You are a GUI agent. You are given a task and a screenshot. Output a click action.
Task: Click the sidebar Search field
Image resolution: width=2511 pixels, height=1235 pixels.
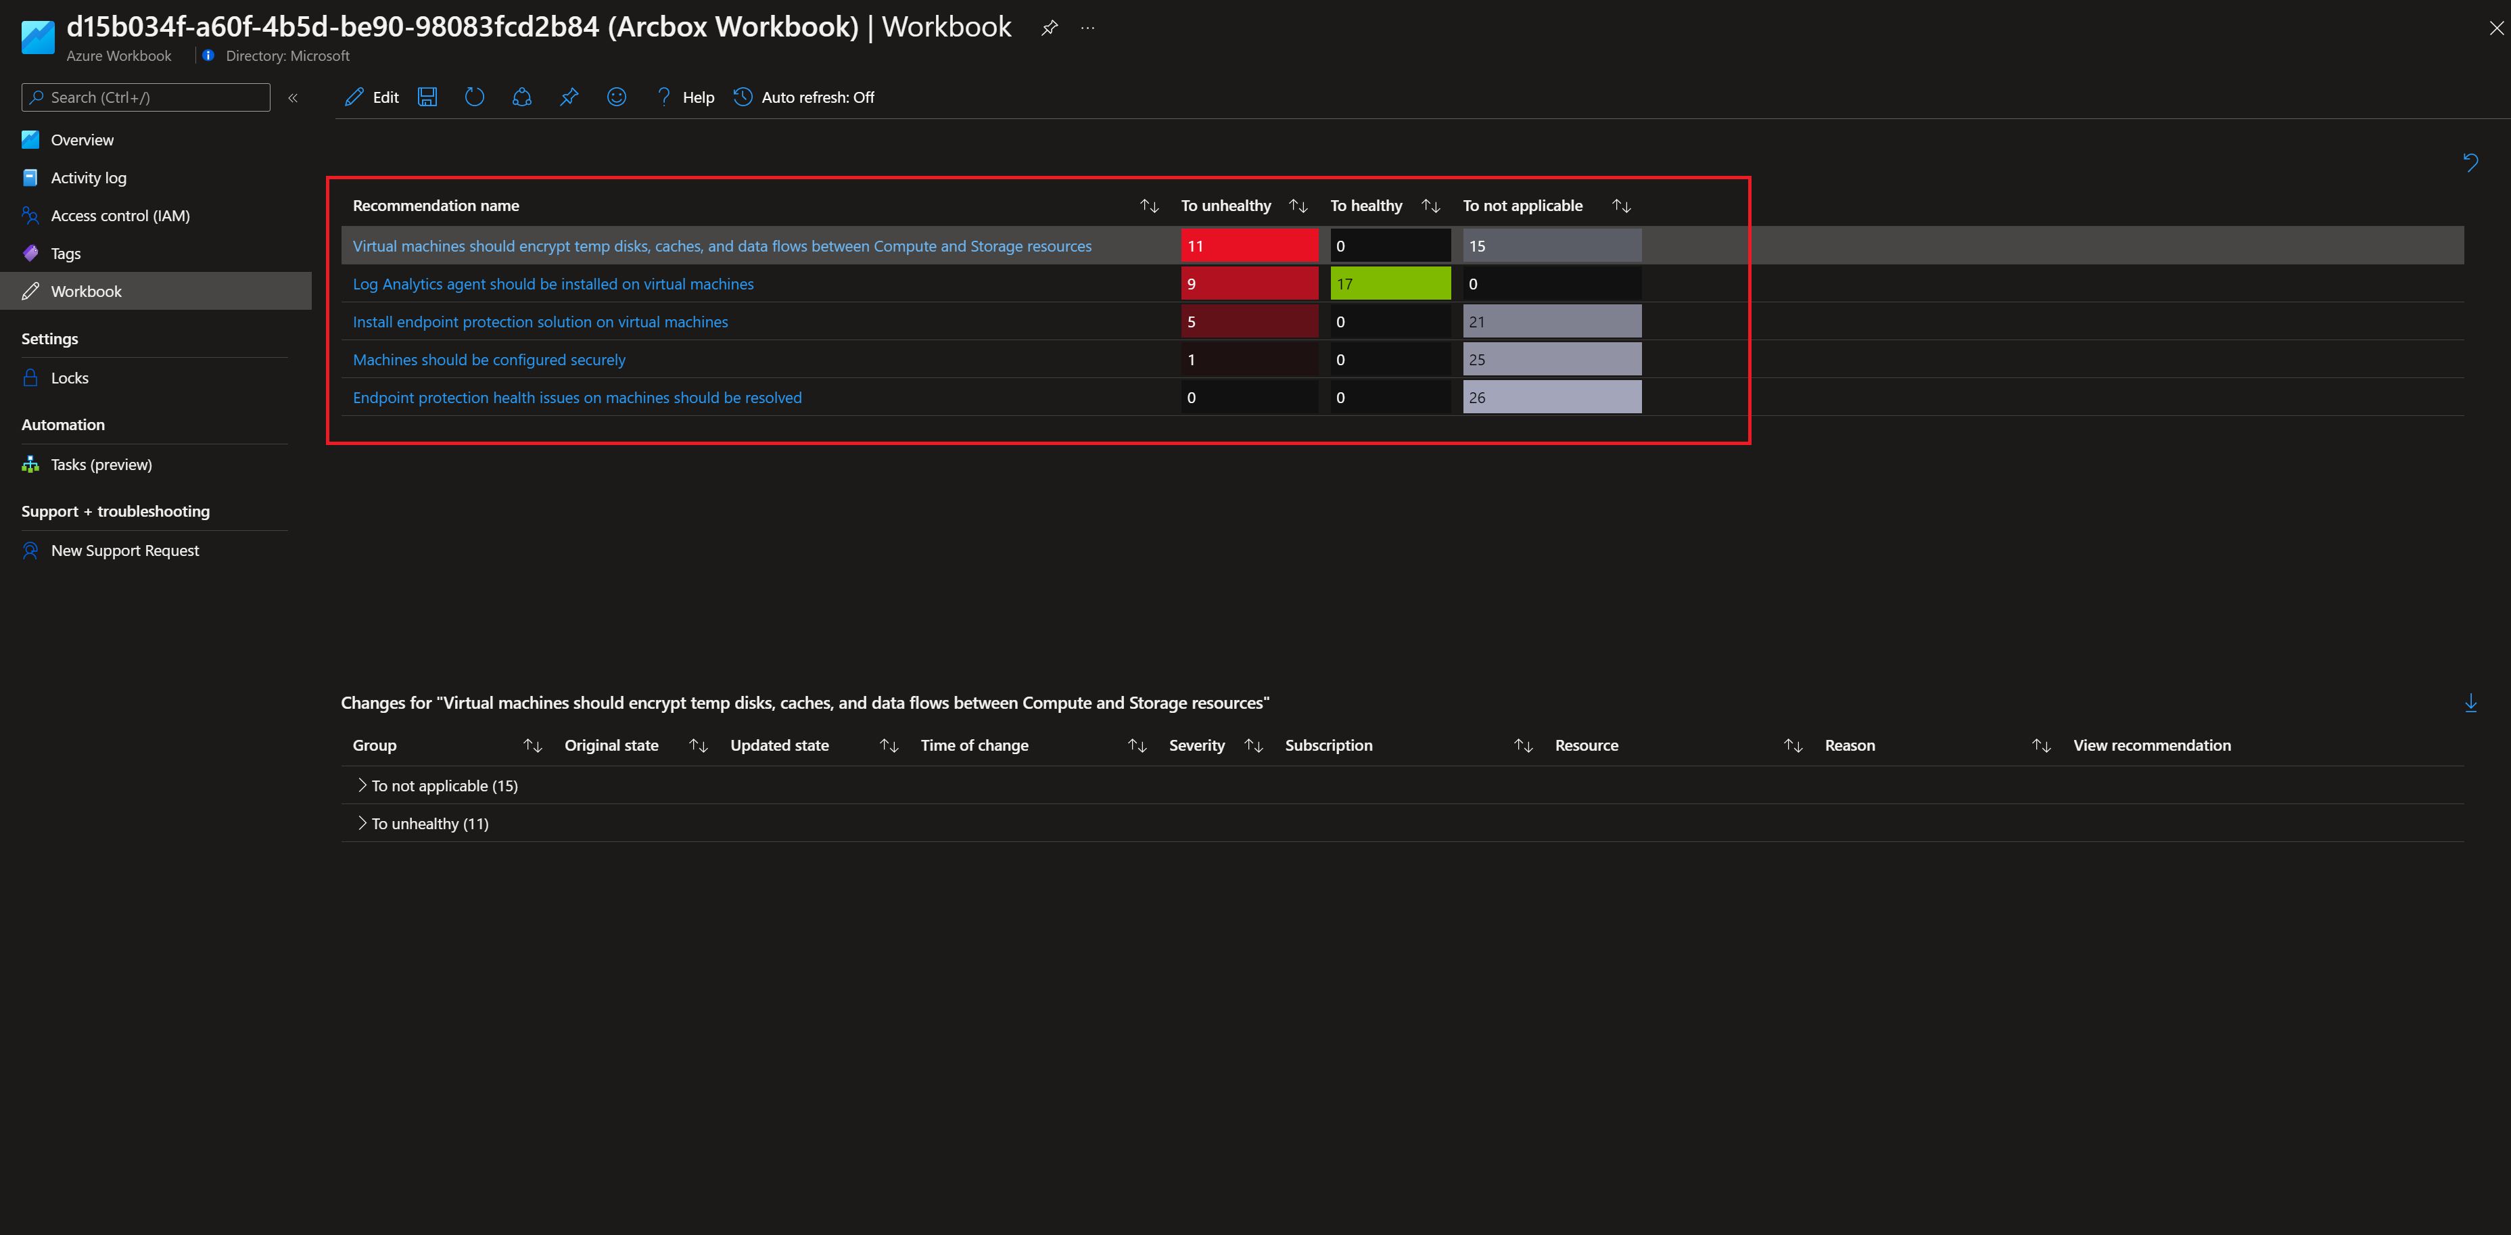[146, 97]
